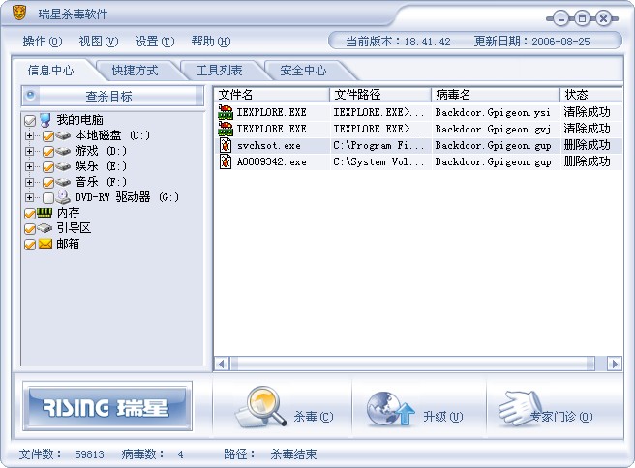
Task: Click the C:\Program Fi... file path cell
Action: (378, 146)
